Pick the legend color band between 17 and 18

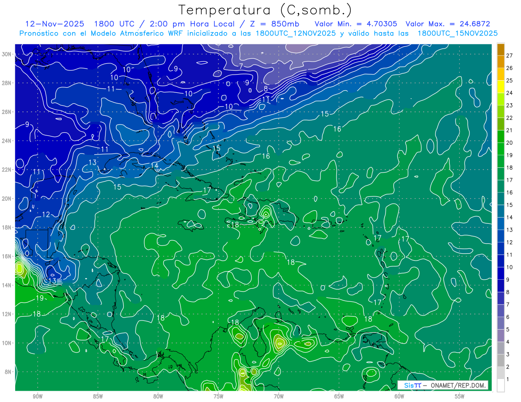pyautogui.click(x=501, y=173)
